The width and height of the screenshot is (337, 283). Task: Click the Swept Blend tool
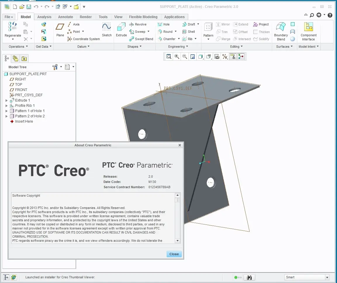click(141, 39)
